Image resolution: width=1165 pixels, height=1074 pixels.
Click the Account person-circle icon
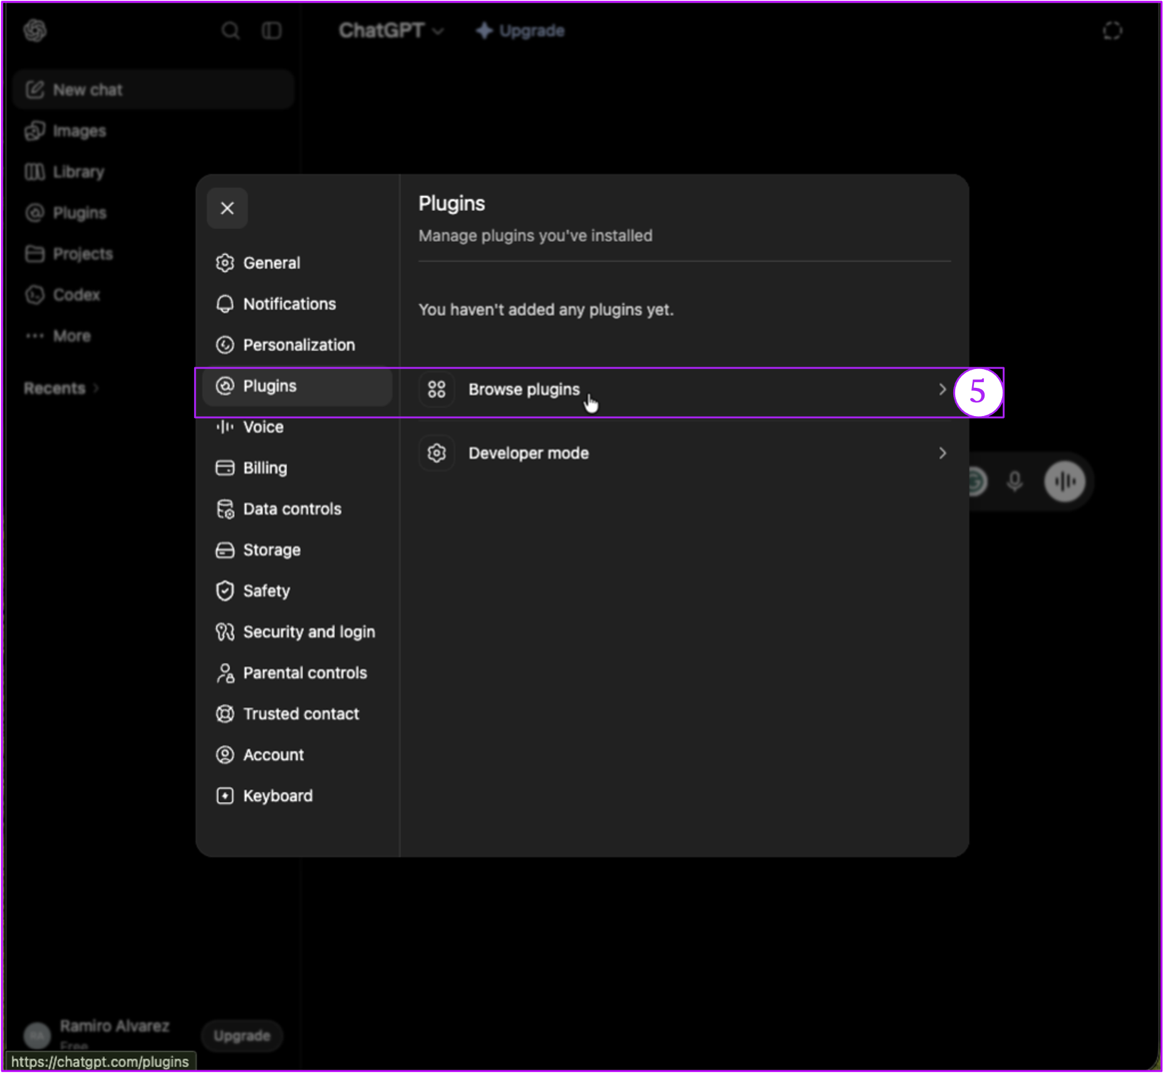(x=225, y=755)
